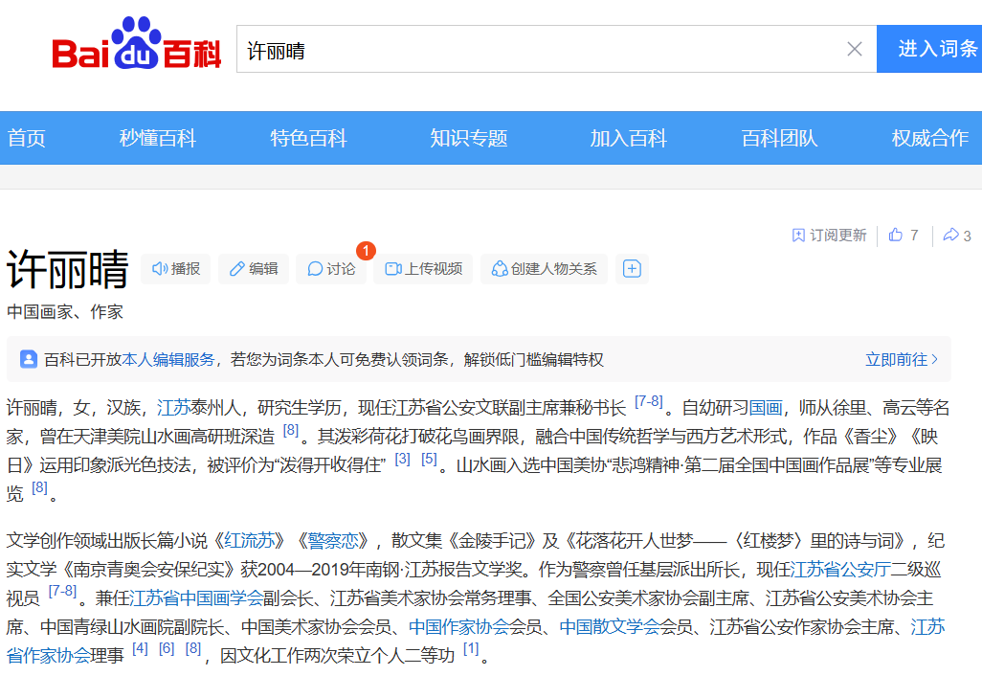Open the 警察恋 novel link
The image size is (982, 676).
pyautogui.click(x=333, y=540)
